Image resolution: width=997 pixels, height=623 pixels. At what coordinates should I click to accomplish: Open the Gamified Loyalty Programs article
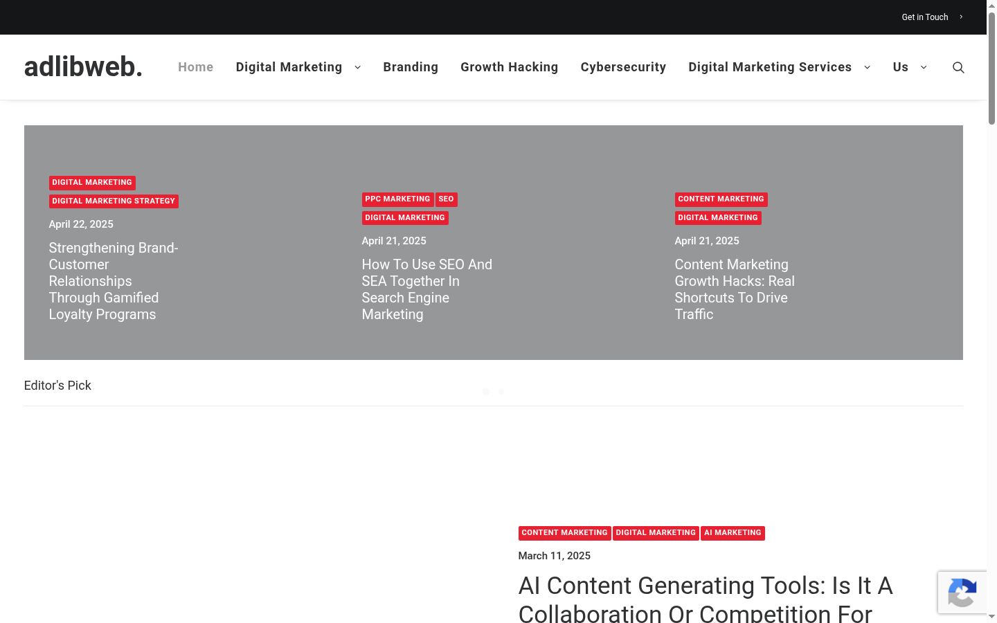click(x=114, y=281)
